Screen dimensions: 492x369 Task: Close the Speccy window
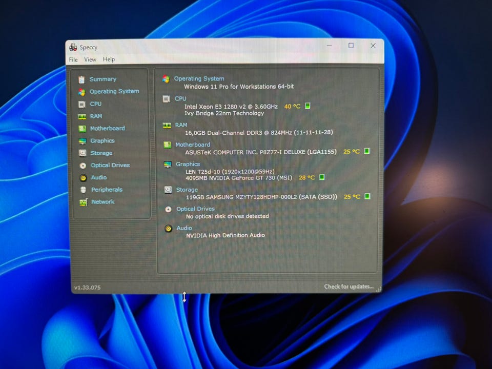pyautogui.click(x=373, y=46)
